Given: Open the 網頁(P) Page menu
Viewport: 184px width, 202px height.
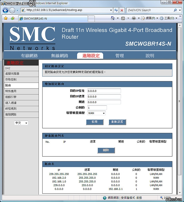Looking at the screenshot, I should (x=150, y=18).
